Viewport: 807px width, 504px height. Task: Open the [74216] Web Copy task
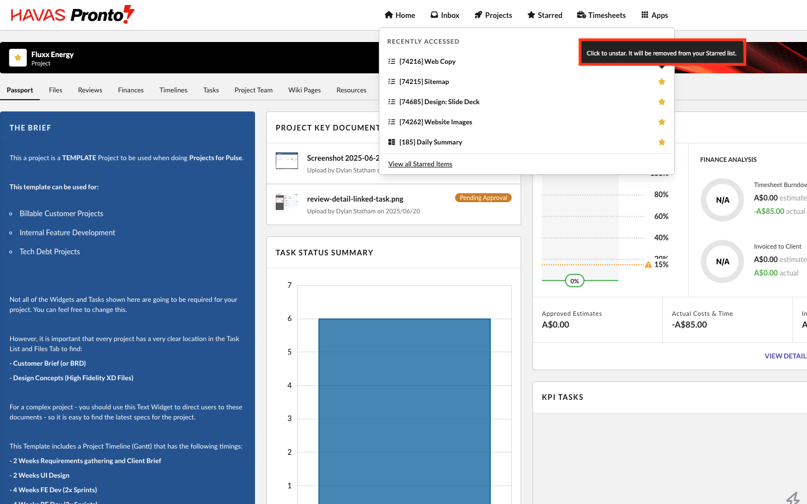427,62
